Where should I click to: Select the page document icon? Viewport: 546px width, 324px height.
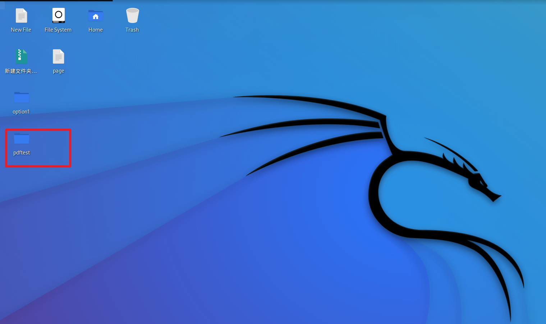(58, 57)
